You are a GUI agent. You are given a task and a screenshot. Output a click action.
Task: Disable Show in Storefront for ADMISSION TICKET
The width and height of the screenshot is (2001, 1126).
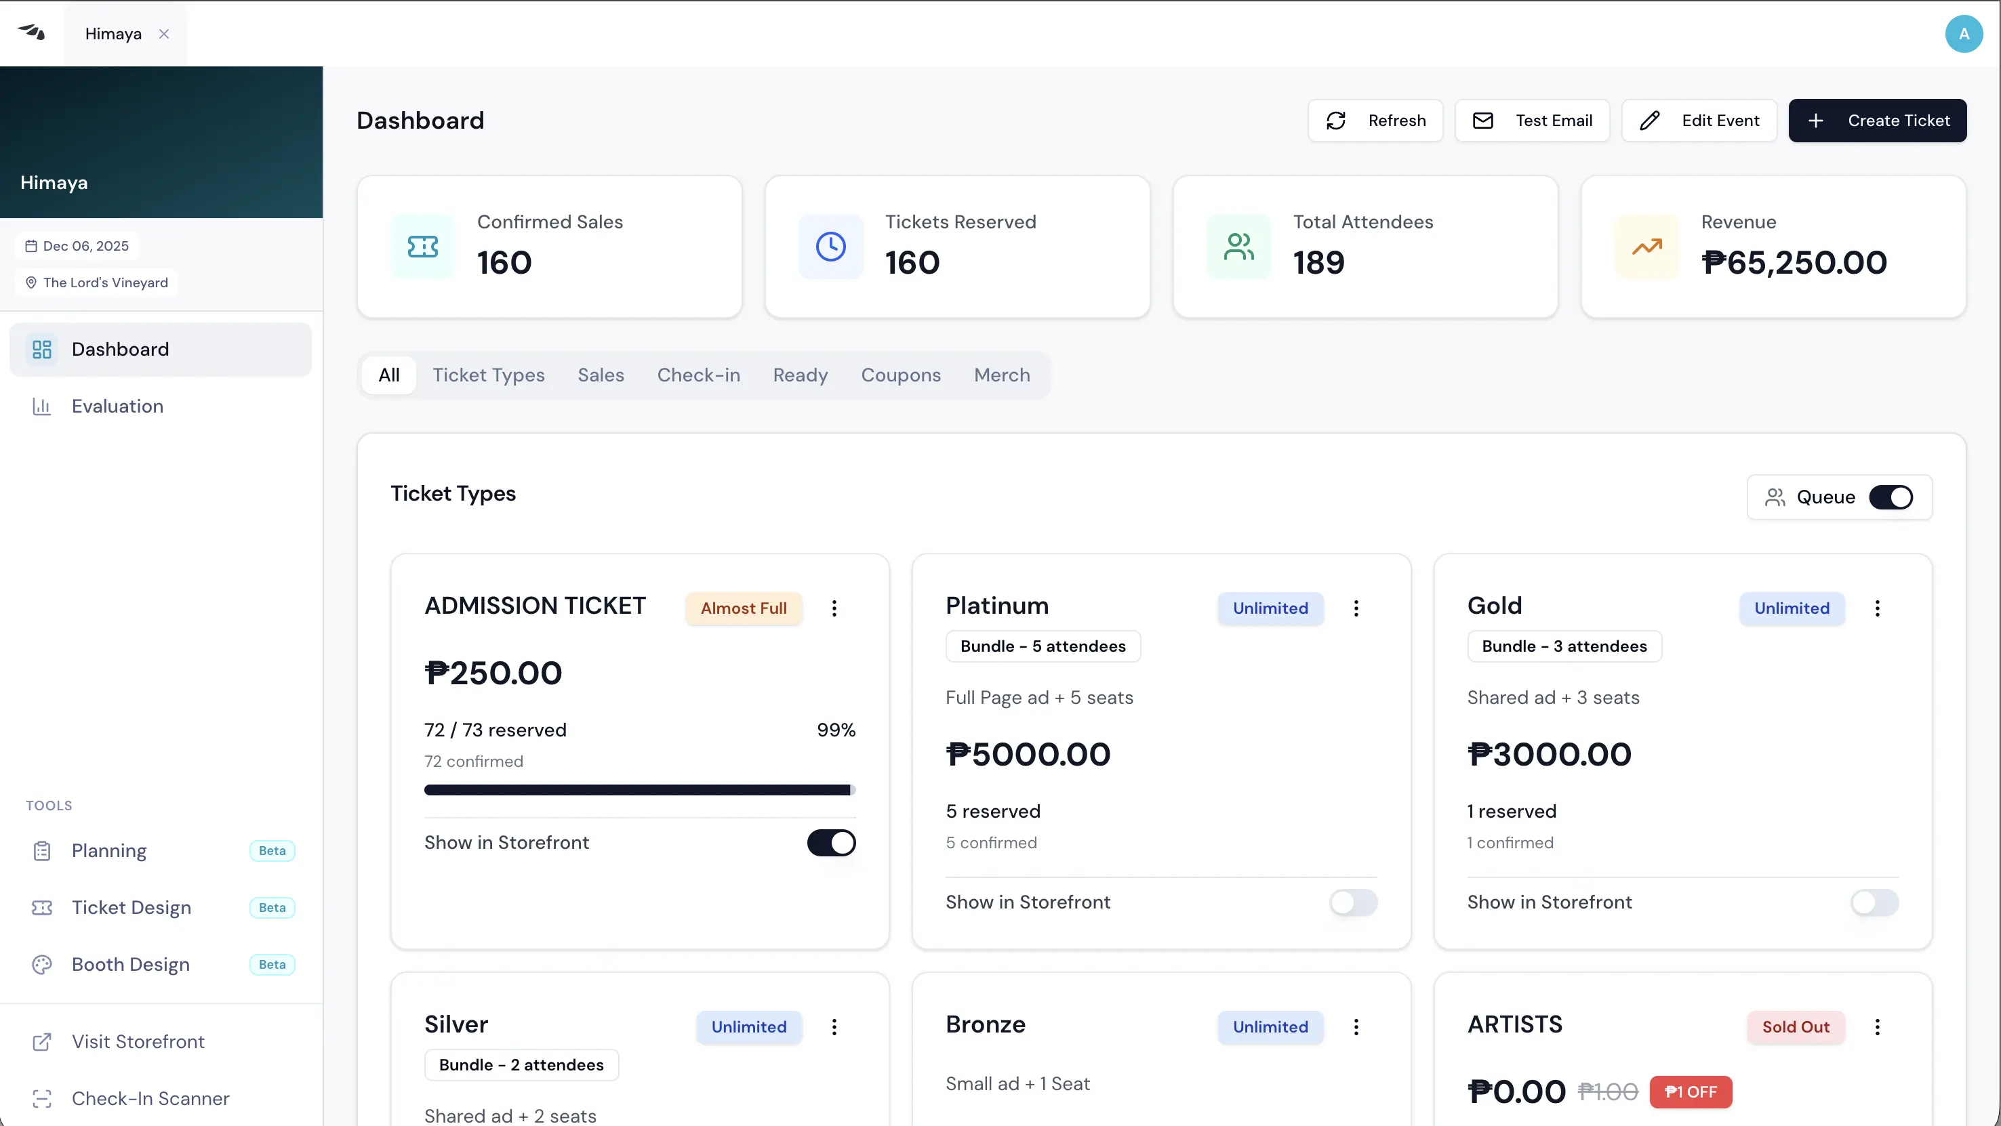pos(830,843)
